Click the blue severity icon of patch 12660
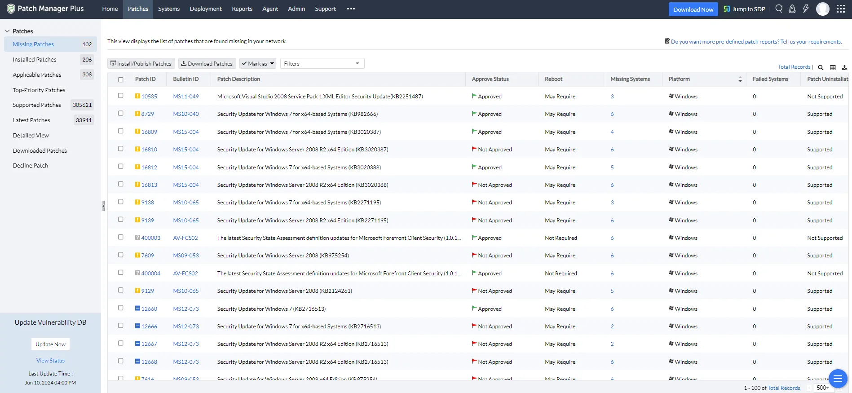This screenshot has height=393, width=852. click(137, 309)
